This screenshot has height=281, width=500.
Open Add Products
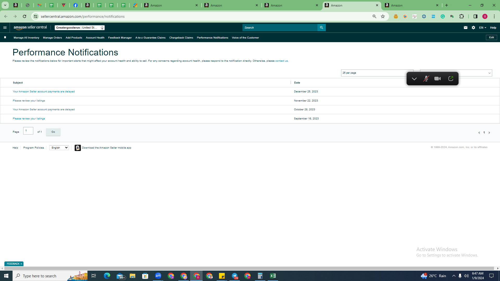tap(74, 38)
